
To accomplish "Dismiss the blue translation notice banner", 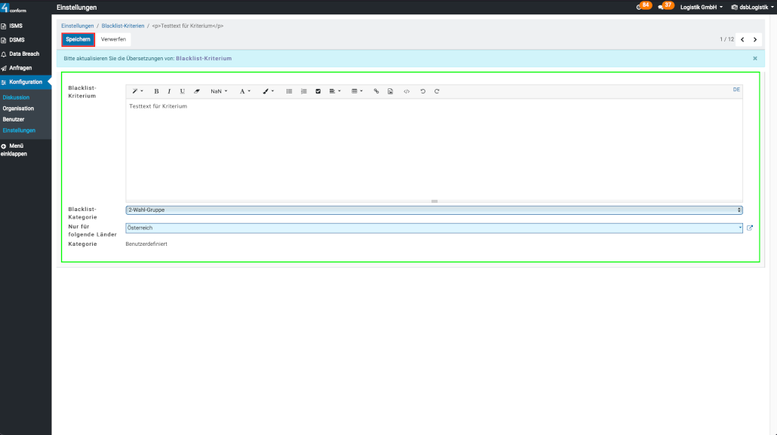I will click(x=755, y=58).
